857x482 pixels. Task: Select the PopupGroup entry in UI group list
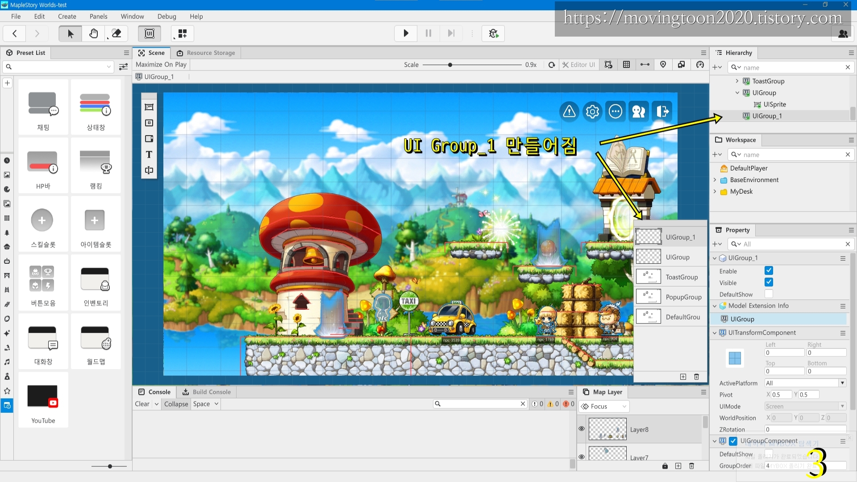click(x=671, y=297)
